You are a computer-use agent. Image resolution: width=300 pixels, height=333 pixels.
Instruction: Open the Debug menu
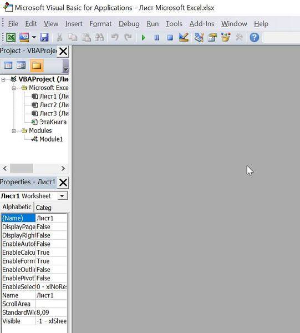point(129,24)
